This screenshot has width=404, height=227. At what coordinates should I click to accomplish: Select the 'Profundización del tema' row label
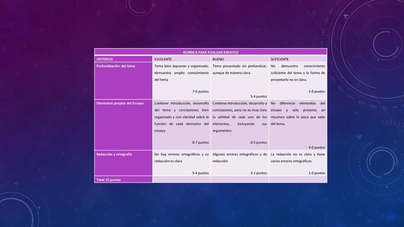click(116, 66)
